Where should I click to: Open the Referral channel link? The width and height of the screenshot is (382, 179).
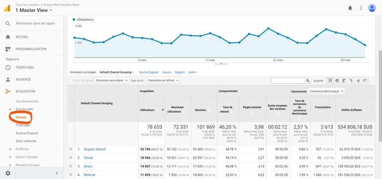pos(89,175)
